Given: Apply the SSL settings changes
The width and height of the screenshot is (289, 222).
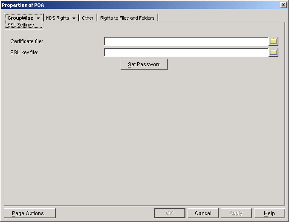Looking at the screenshot, I should pos(236,213).
